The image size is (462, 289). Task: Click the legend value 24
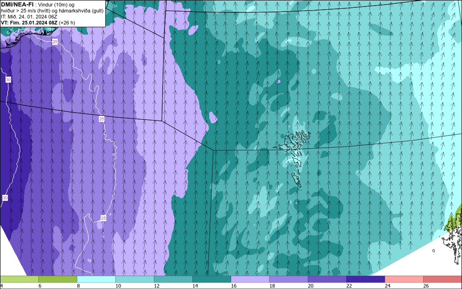[x=388, y=286]
